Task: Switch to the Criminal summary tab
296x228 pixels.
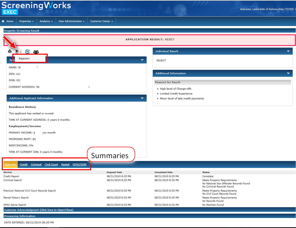Action: tap(36, 164)
